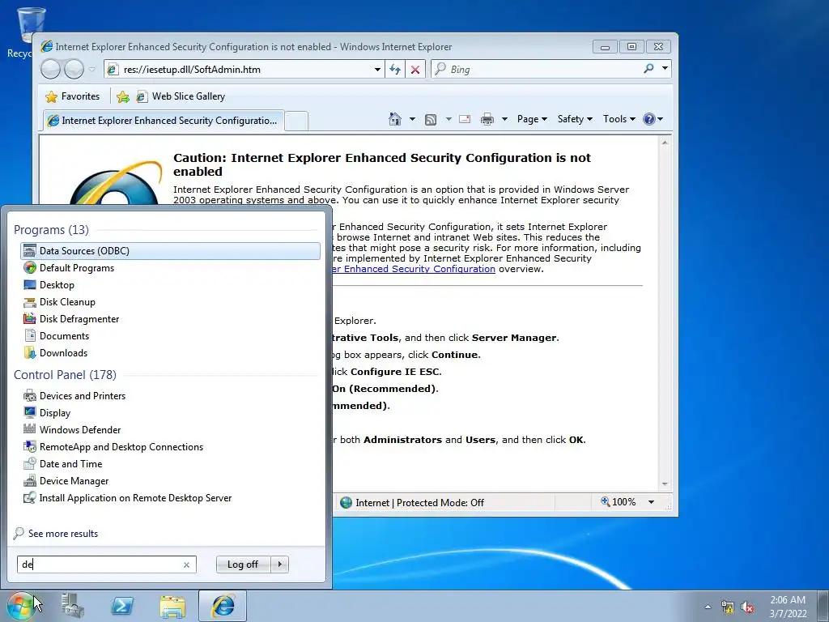Open Display control panel item
This screenshot has width=829, height=622.
pyautogui.click(x=170, y=412)
